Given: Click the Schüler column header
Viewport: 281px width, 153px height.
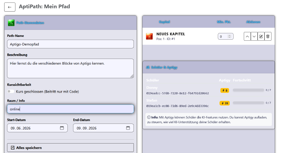Looking at the screenshot, I should point(152,80).
